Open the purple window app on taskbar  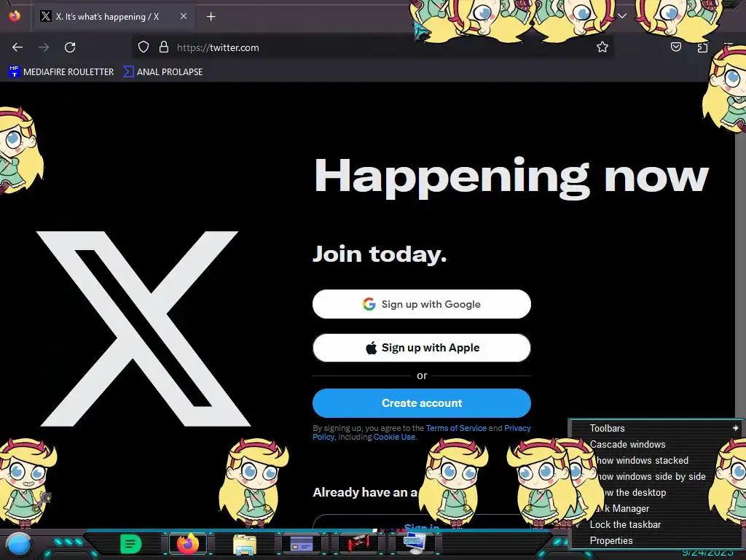[x=301, y=543]
